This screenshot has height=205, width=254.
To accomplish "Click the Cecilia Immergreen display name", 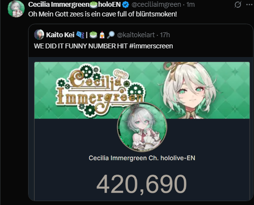I will tap(59, 5).
